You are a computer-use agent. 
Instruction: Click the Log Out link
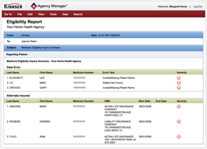[198, 7]
